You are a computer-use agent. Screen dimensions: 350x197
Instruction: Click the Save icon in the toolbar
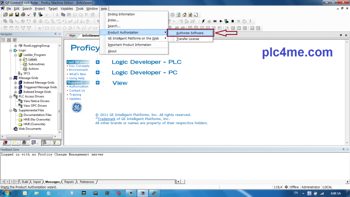[x=17, y=15]
